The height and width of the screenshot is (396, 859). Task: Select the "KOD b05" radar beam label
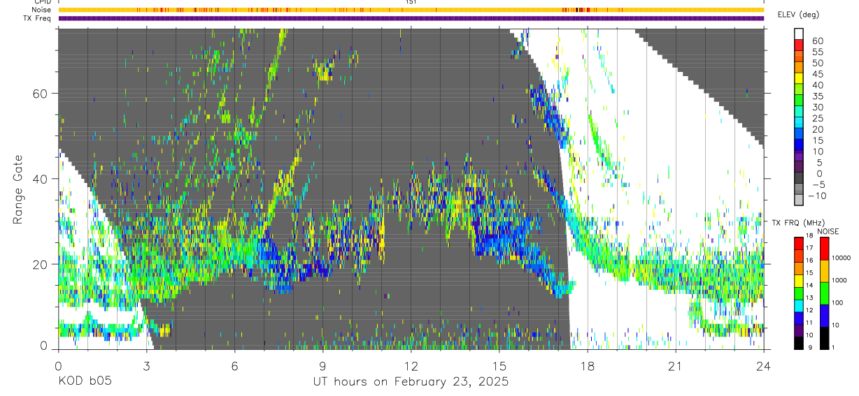click(x=84, y=382)
